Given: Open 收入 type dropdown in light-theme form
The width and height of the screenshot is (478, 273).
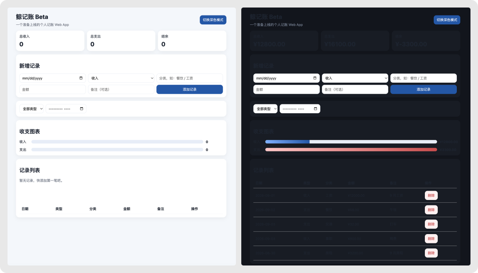Looking at the screenshot, I should [121, 78].
